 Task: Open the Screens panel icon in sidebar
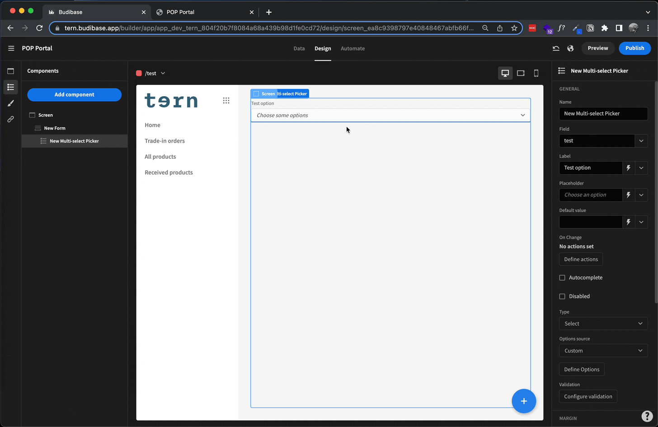point(11,71)
